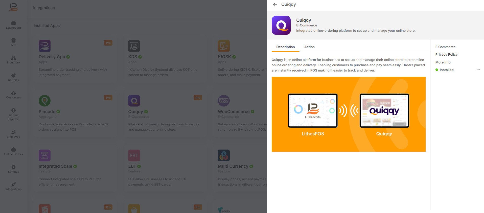Open Item section in the sidebar
This screenshot has width=484, height=213.
[13, 42]
